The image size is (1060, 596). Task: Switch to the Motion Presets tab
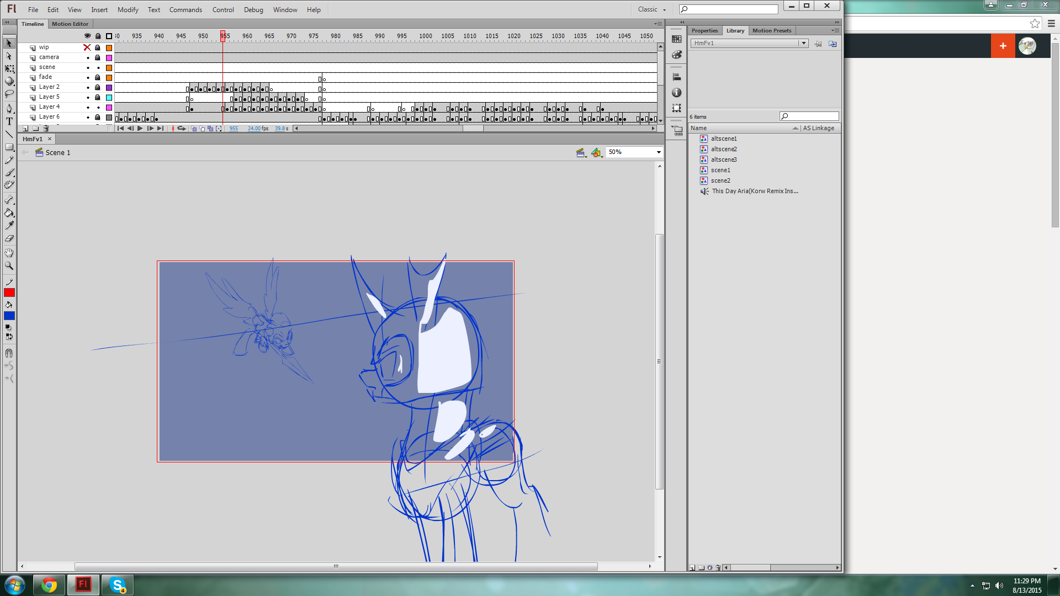coord(771,30)
